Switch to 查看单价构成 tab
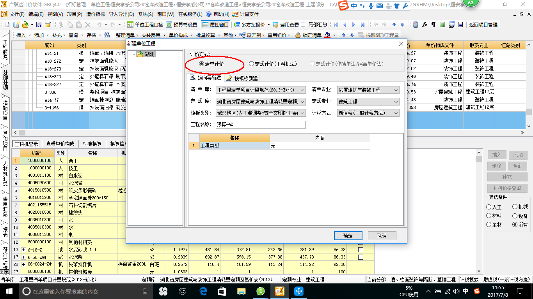The height and width of the screenshot is (299, 533). pos(60,144)
